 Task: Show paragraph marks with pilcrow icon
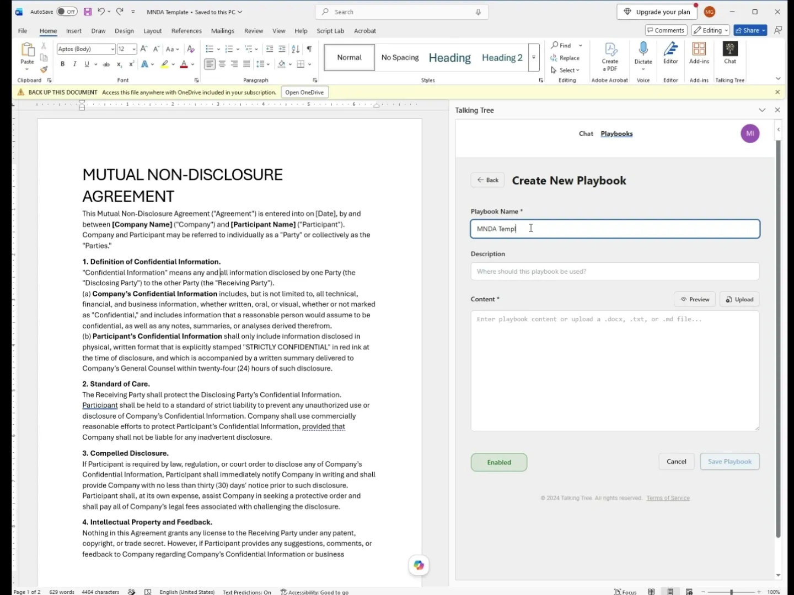[x=309, y=49]
